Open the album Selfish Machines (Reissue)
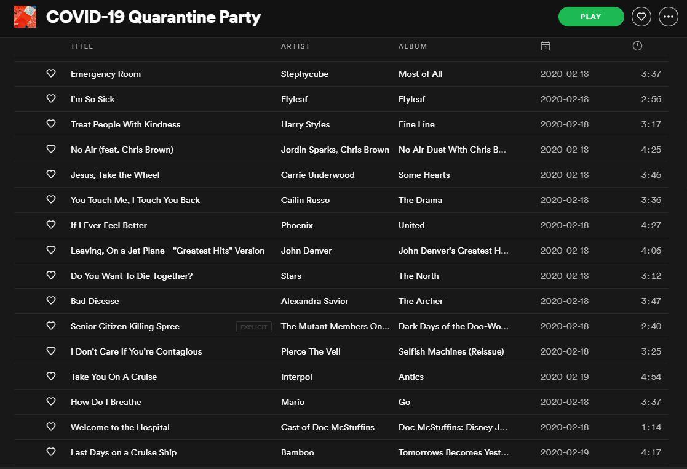Image resolution: width=687 pixels, height=469 pixels. (451, 351)
